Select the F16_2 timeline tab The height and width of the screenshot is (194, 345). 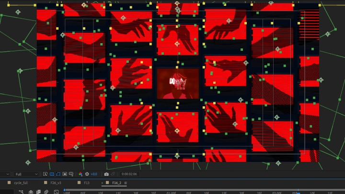pyautogui.click(x=116, y=183)
